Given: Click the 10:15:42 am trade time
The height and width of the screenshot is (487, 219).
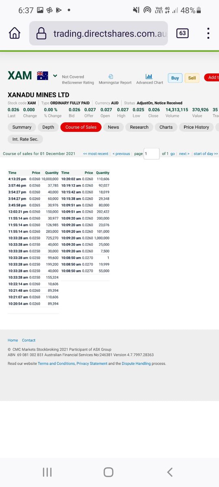Looking at the screenshot, I should [71, 192].
